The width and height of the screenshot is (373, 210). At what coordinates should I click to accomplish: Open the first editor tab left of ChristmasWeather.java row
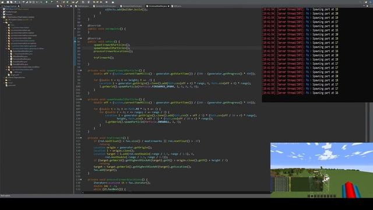click(x=132, y=6)
